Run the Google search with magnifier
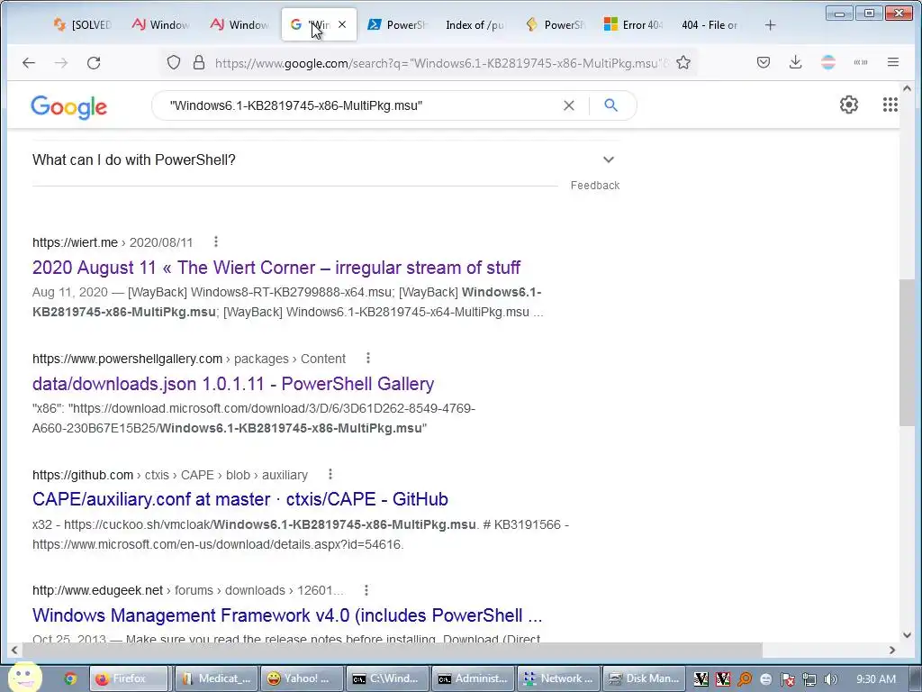This screenshot has width=922, height=692. (x=611, y=105)
